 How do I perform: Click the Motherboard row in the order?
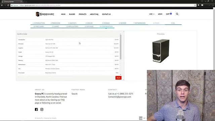click(68, 65)
